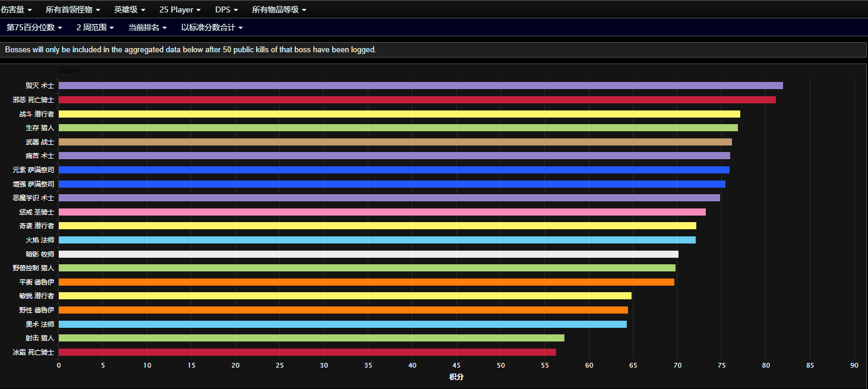Open the 当前排名 ranking dropdown
Screen dimensions: 868x389
(x=147, y=27)
